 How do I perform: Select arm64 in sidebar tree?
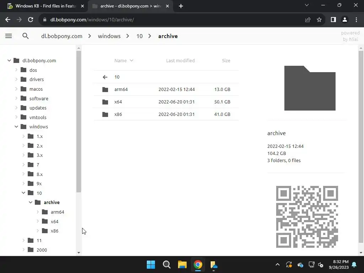tap(57, 212)
